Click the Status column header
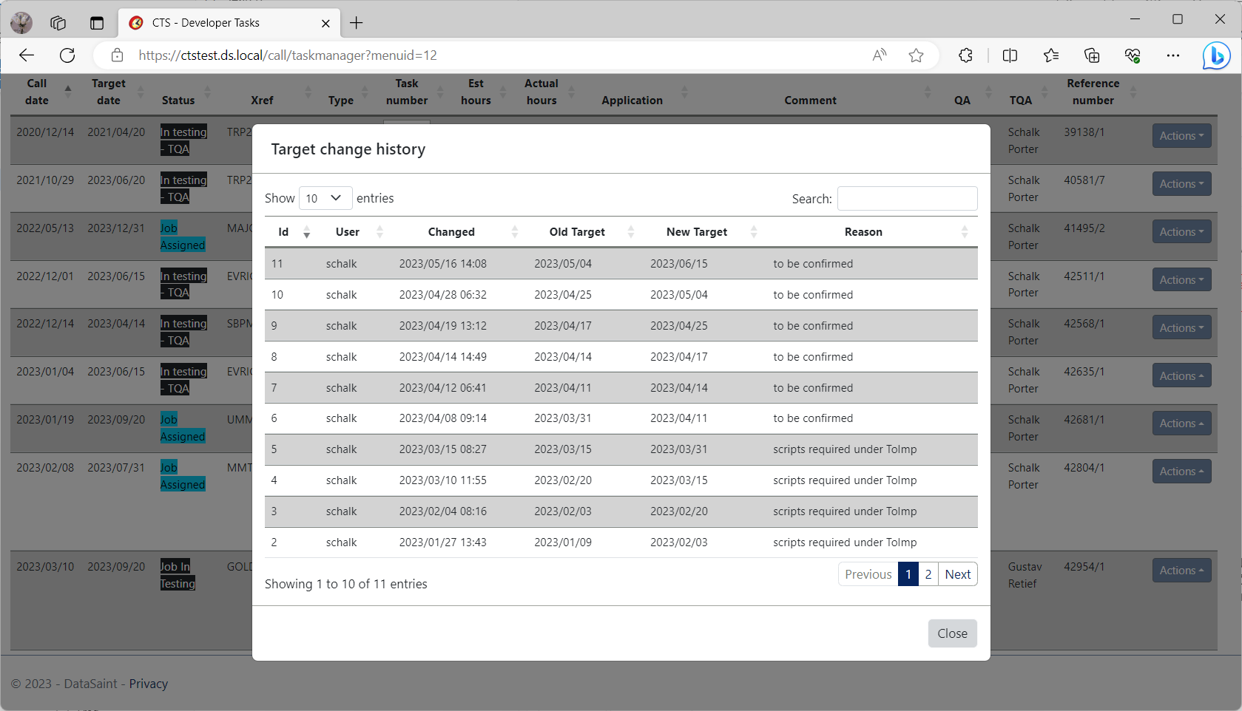Image resolution: width=1242 pixels, height=711 pixels. click(178, 101)
